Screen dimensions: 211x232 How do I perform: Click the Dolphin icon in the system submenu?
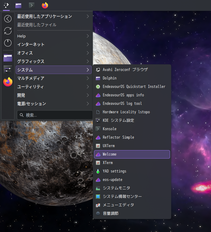click(x=98, y=78)
